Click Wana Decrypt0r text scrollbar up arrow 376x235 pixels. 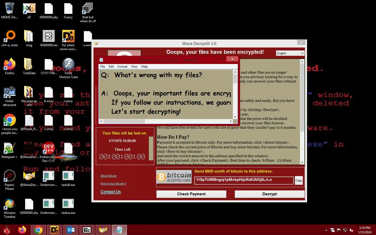click(x=302, y=61)
